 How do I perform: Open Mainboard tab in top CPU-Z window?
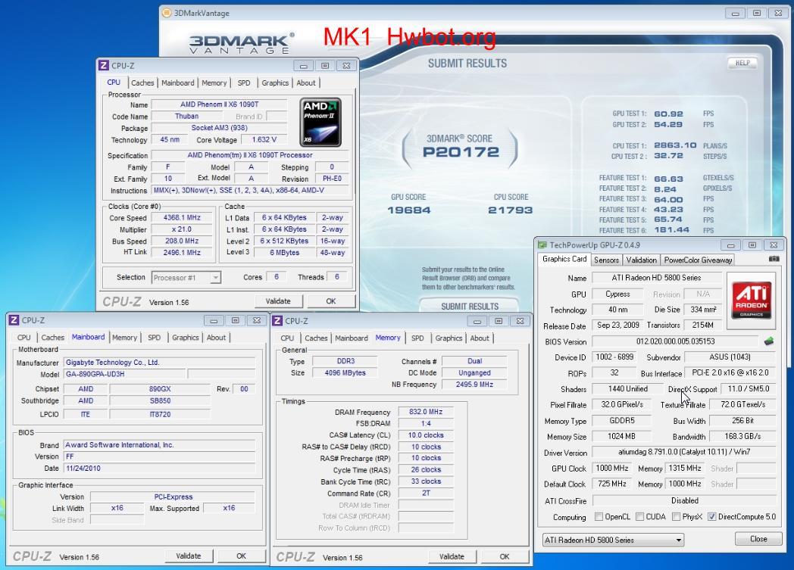pos(178,83)
